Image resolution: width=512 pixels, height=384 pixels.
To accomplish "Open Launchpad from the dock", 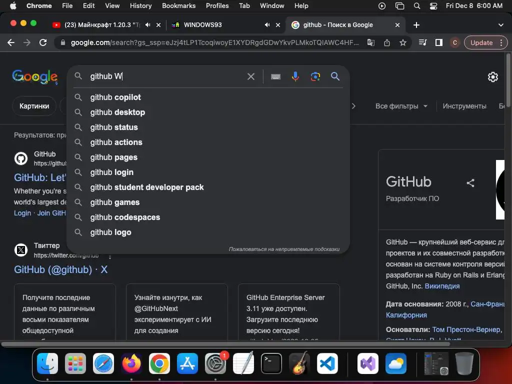I will [x=75, y=363].
